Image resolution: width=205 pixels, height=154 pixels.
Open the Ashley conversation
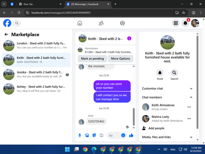click(x=36, y=89)
